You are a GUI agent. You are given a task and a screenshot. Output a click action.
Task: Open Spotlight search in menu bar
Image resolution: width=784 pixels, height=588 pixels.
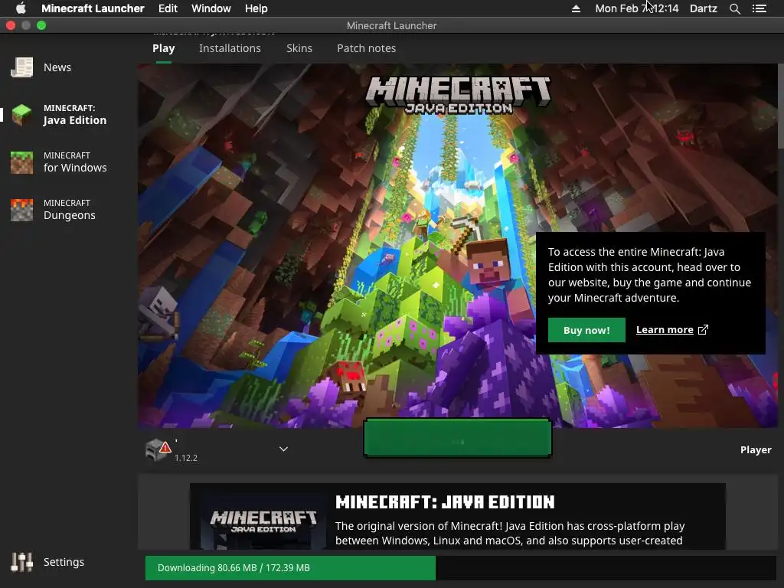(x=734, y=8)
